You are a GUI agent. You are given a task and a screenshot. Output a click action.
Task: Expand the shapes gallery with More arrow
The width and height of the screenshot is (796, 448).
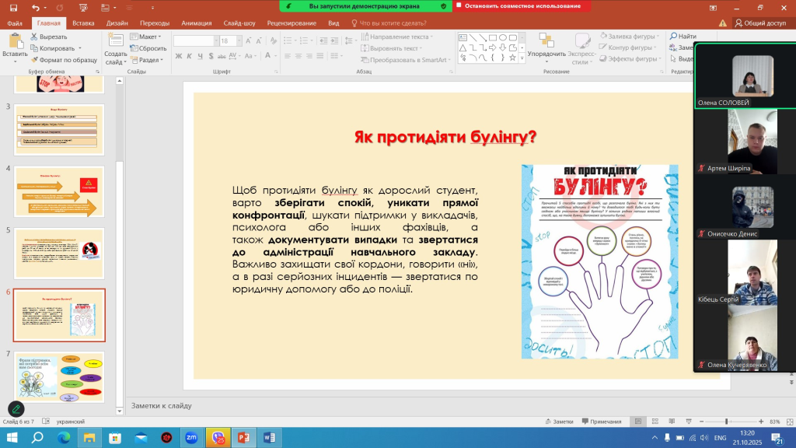pos(522,58)
